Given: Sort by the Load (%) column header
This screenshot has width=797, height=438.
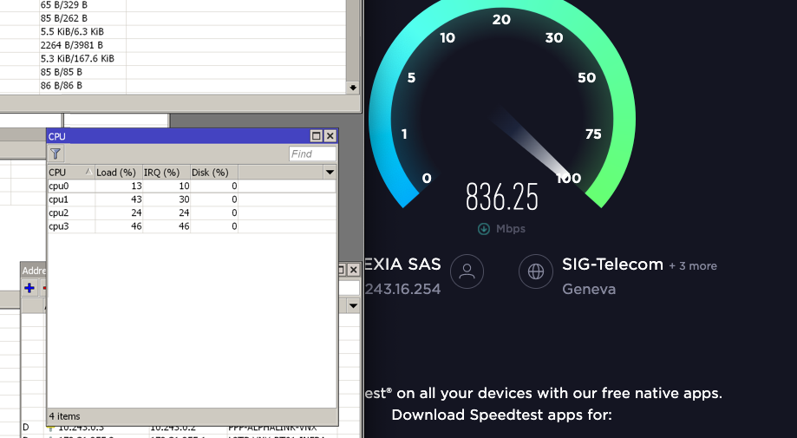Looking at the screenshot, I should pyautogui.click(x=119, y=173).
